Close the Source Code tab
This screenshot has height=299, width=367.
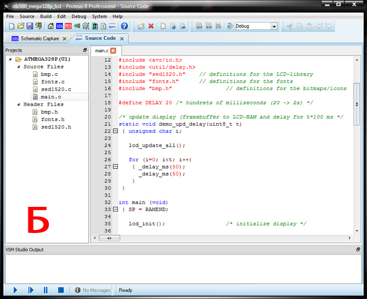coord(122,39)
